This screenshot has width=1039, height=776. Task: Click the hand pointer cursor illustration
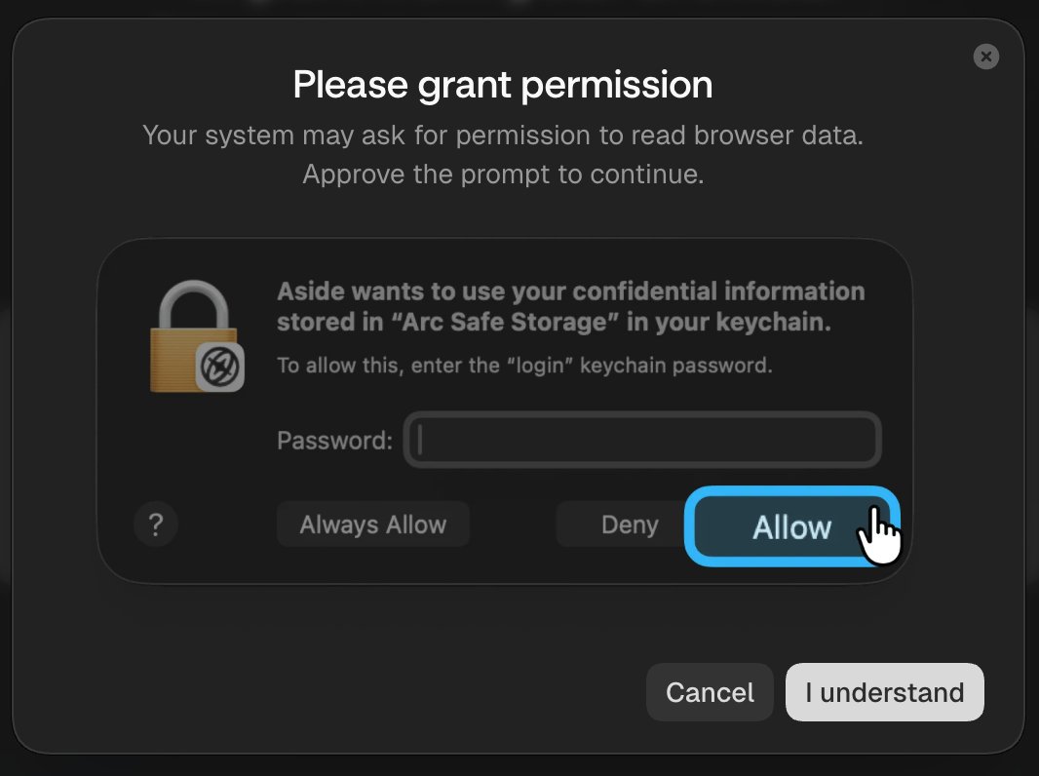879,536
